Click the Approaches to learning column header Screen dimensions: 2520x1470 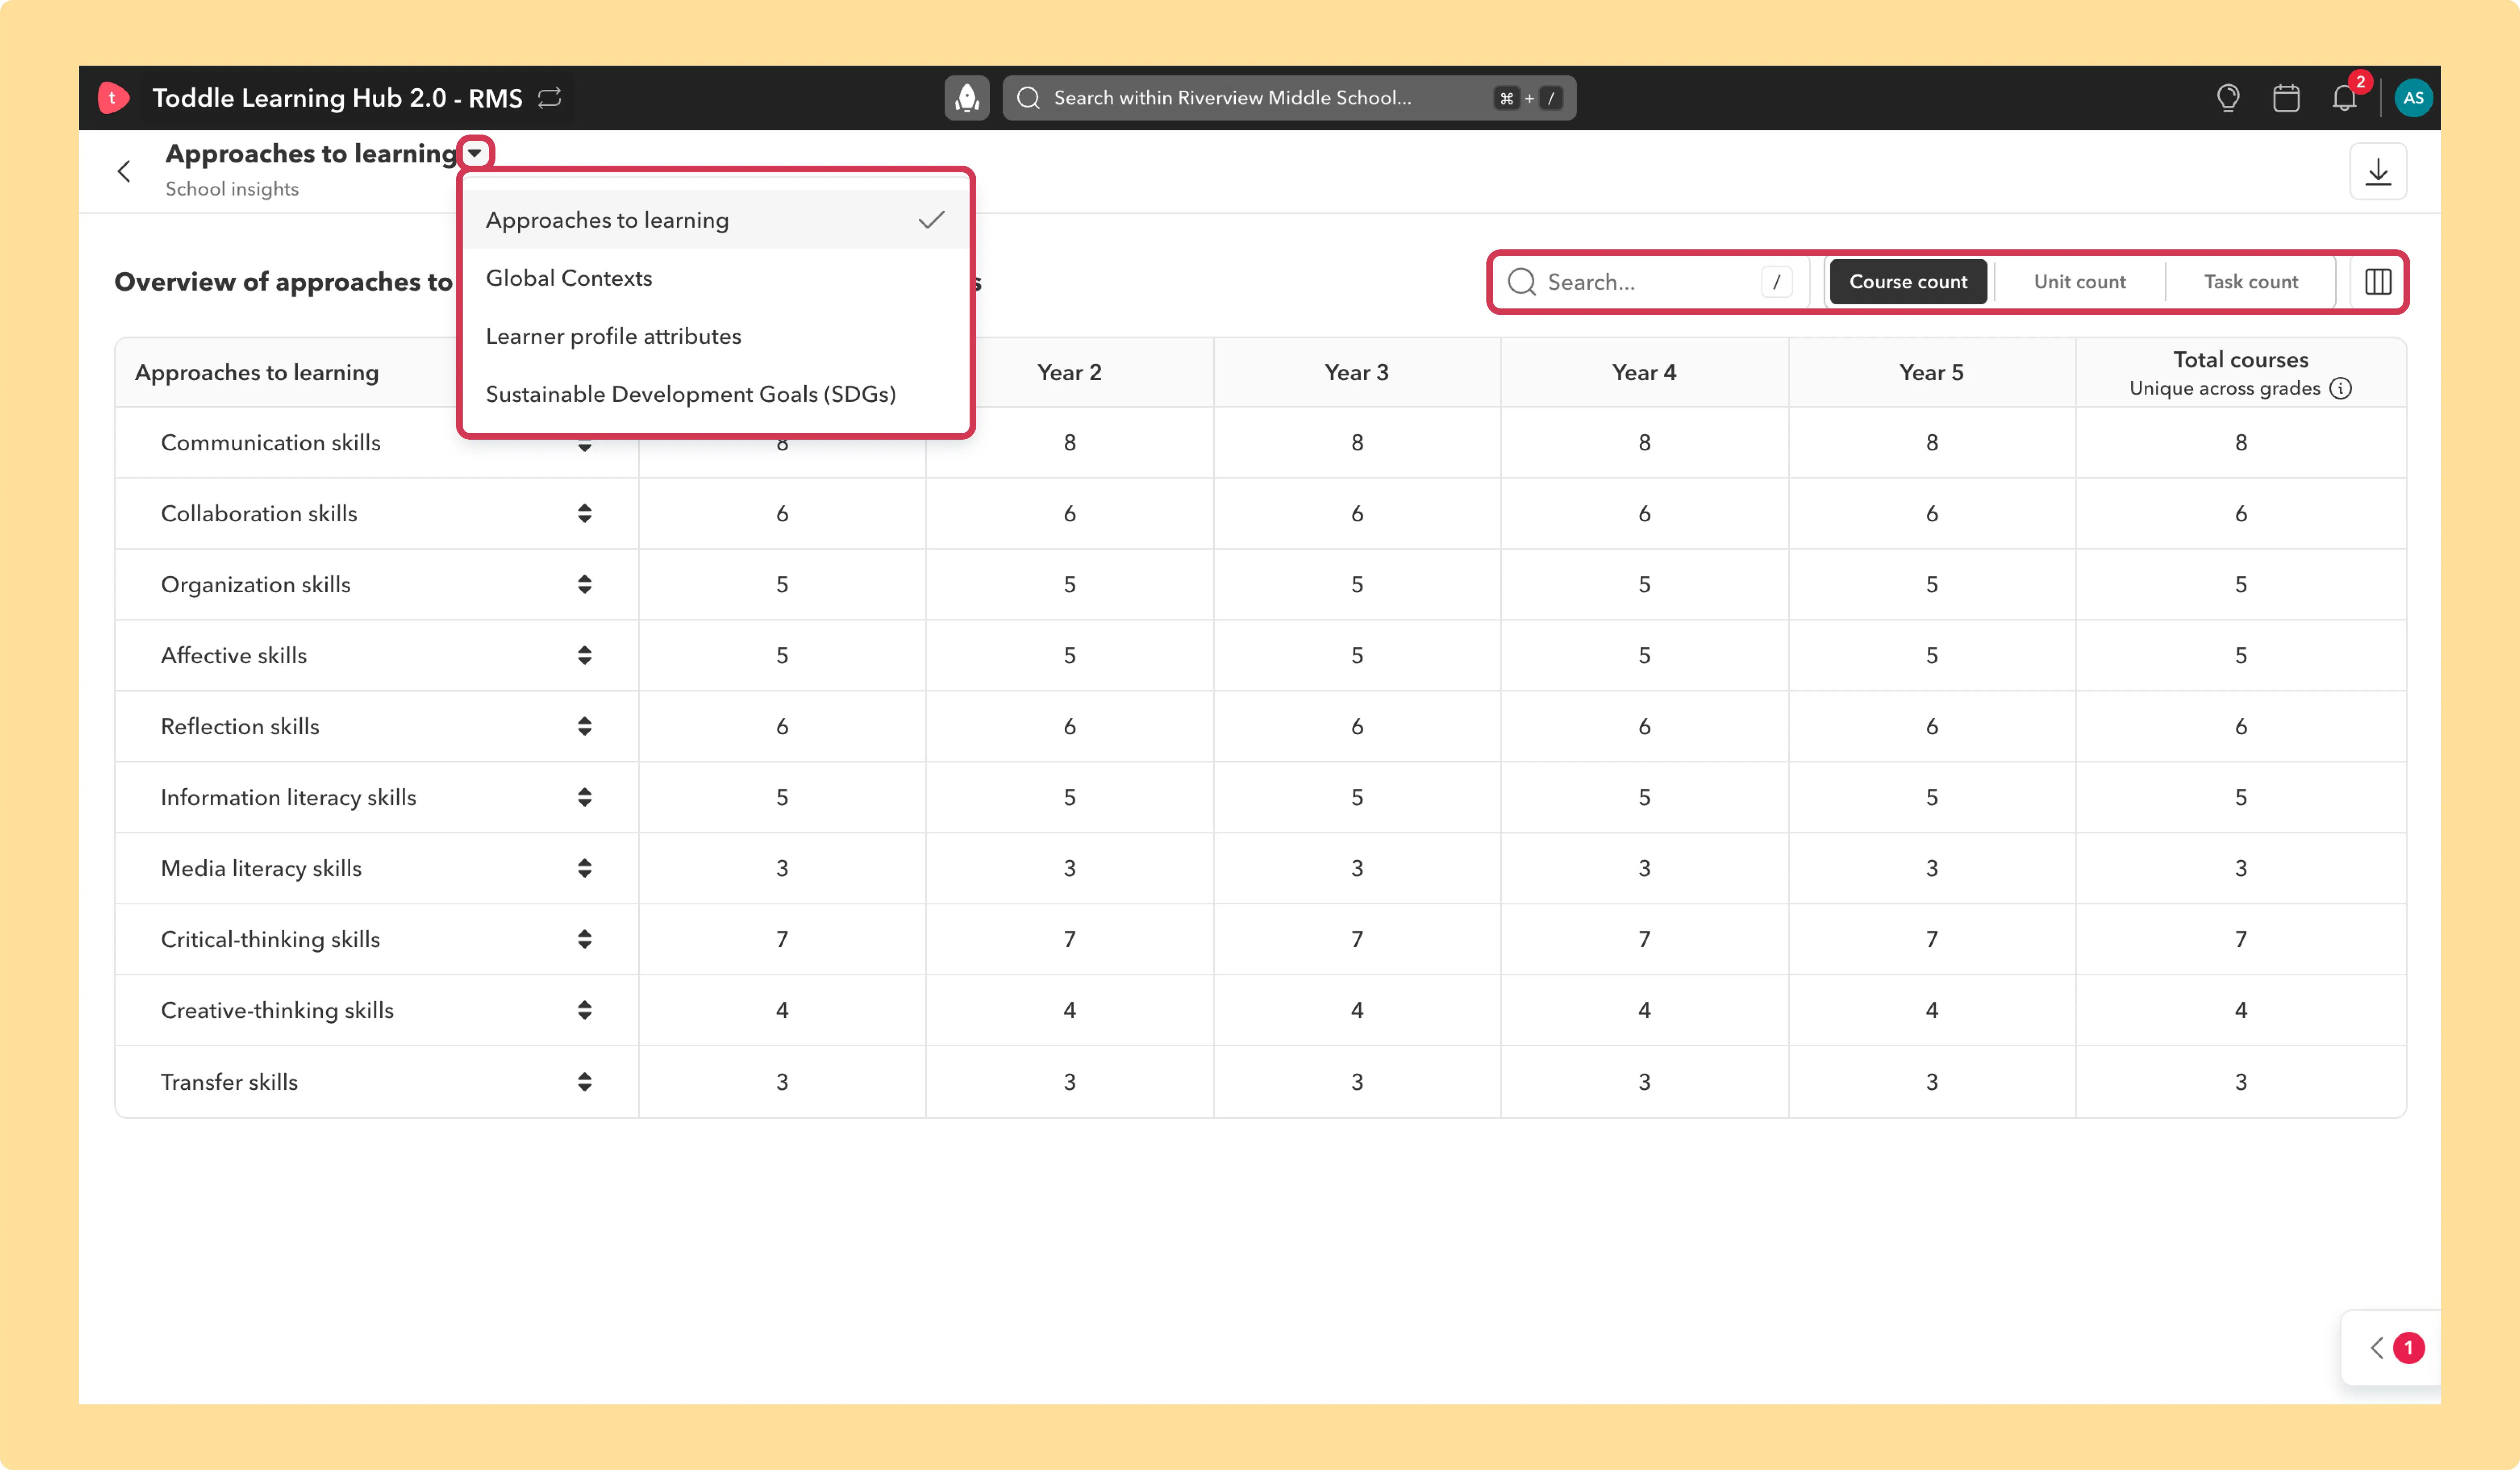click(x=257, y=372)
